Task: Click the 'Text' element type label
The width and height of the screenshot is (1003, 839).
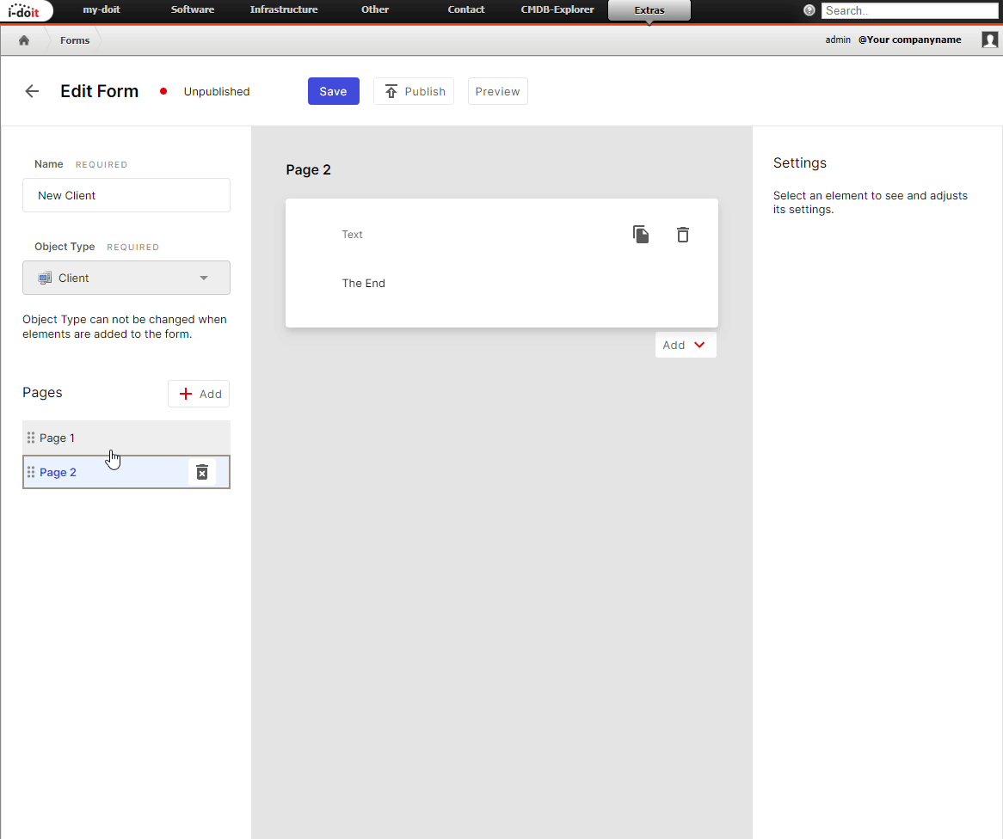Action: (352, 235)
